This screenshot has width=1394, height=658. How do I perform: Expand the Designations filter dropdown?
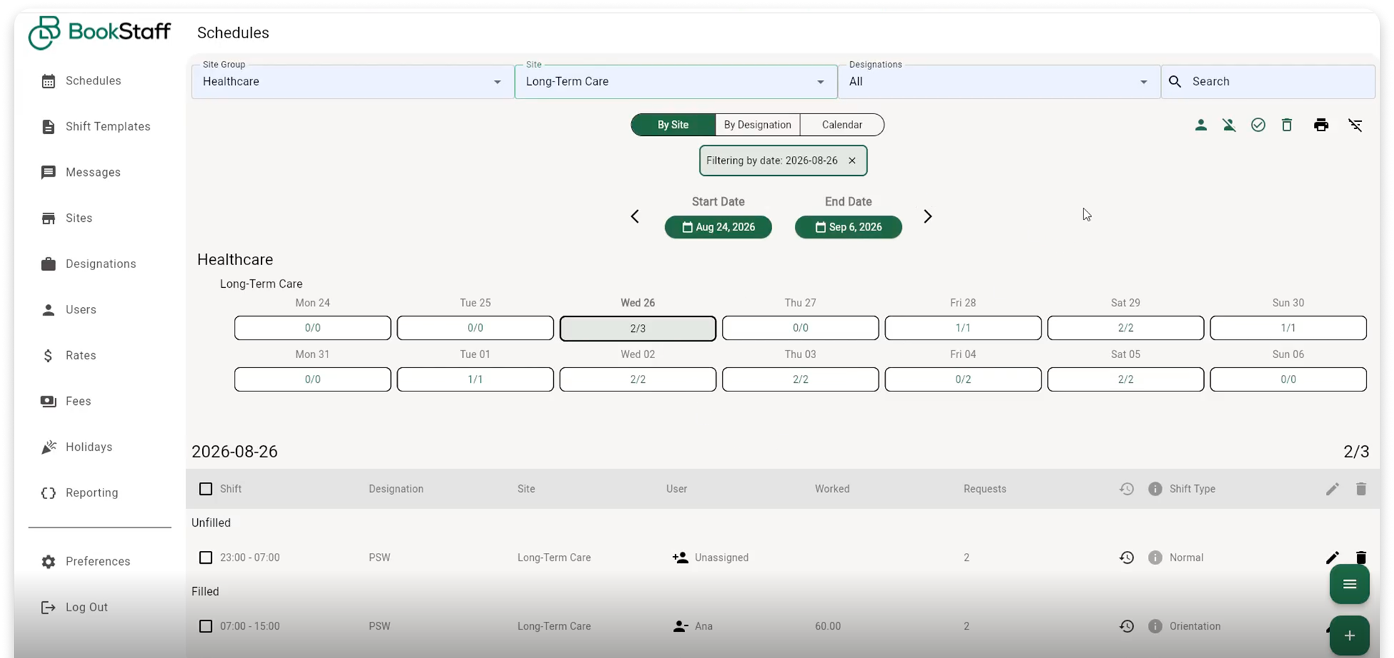tap(999, 82)
